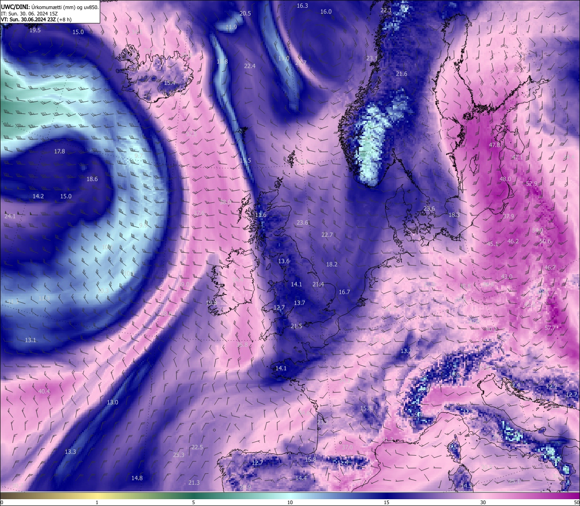Click the 22.1 value at the top edge
This screenshot has height=506, width=580.
pos(386,10)
